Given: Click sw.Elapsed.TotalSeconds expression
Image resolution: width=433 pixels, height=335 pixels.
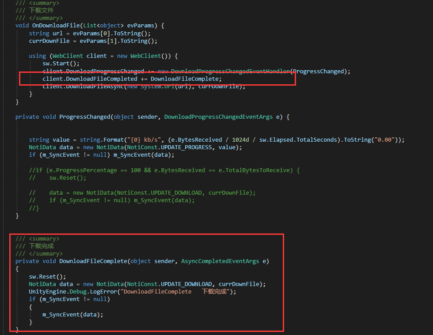Looking at the screenshot, I should click(298, 139).
